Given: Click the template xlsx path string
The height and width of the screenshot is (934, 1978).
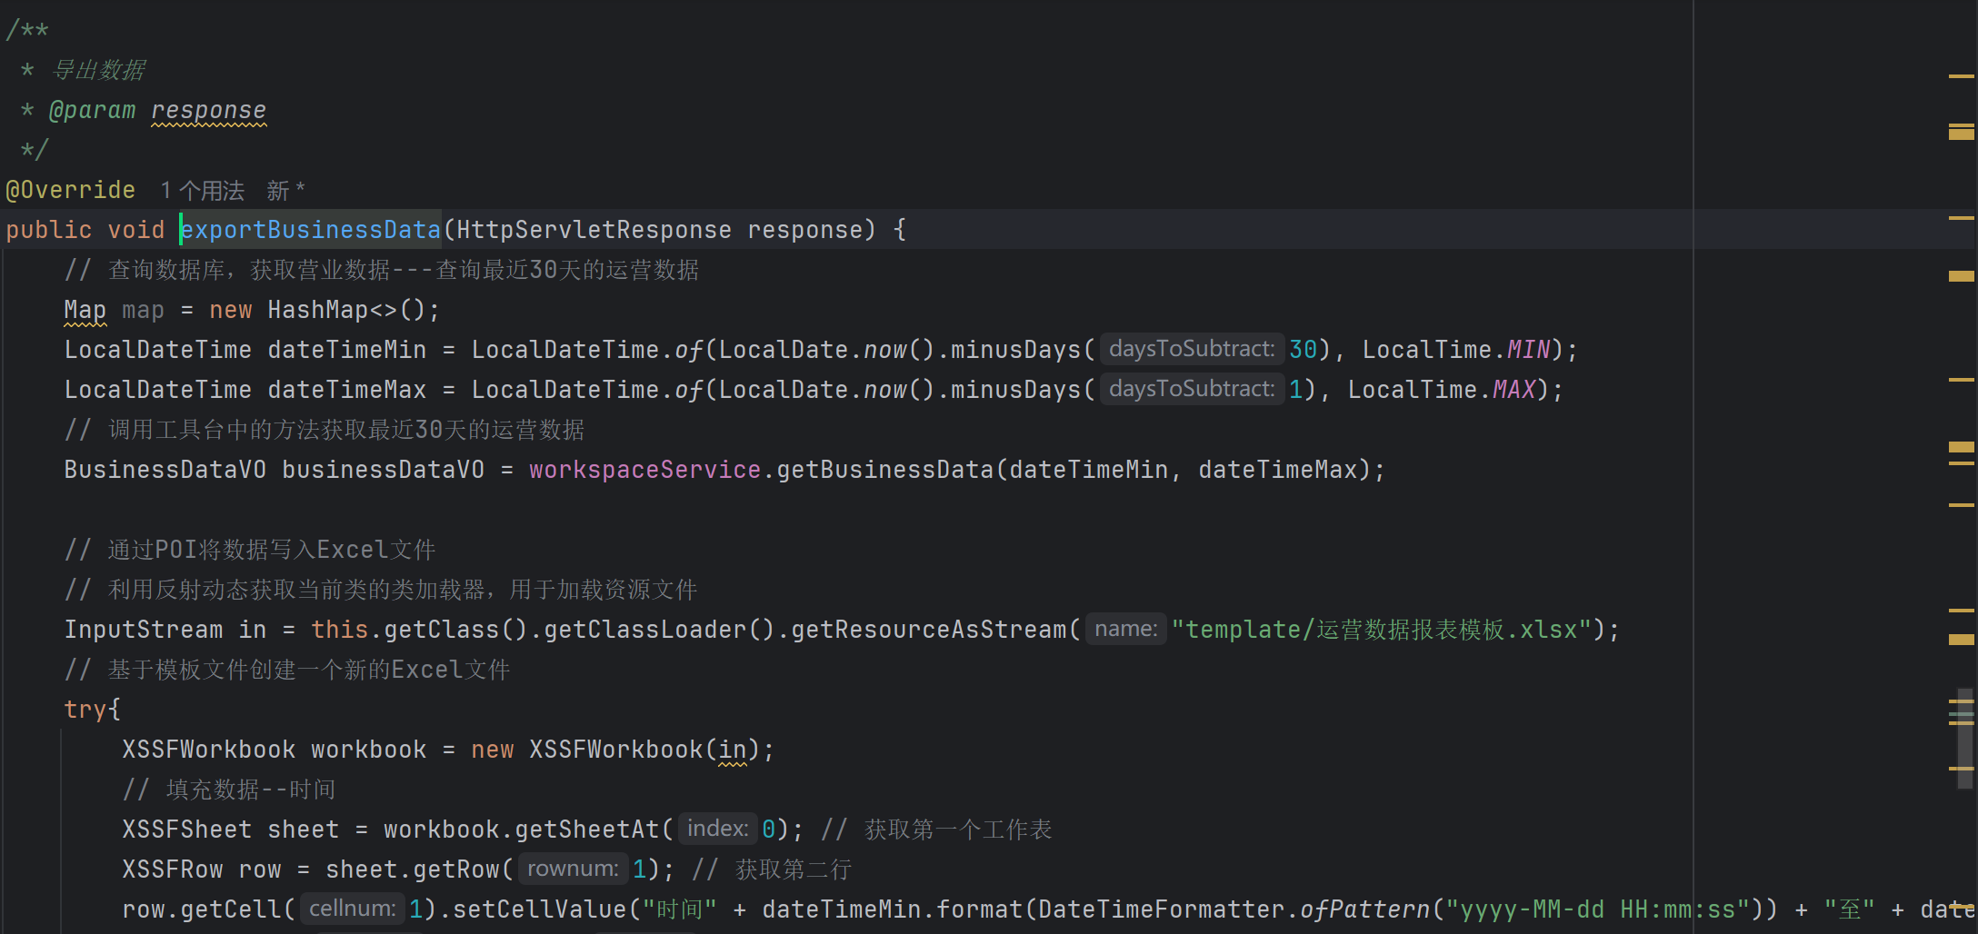Looking at the screenshot, I should pos(1382,630).
